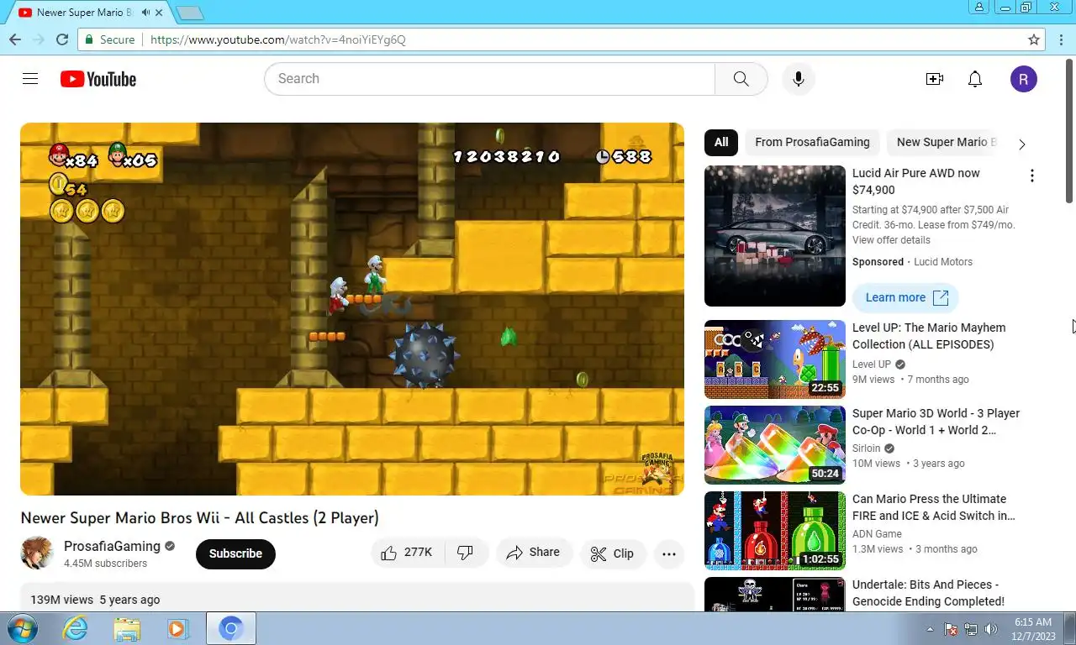Viewport: 1076px width, 645px height.
Task: Go to YouTube home via logo
Action: click(x=98, y=79)
